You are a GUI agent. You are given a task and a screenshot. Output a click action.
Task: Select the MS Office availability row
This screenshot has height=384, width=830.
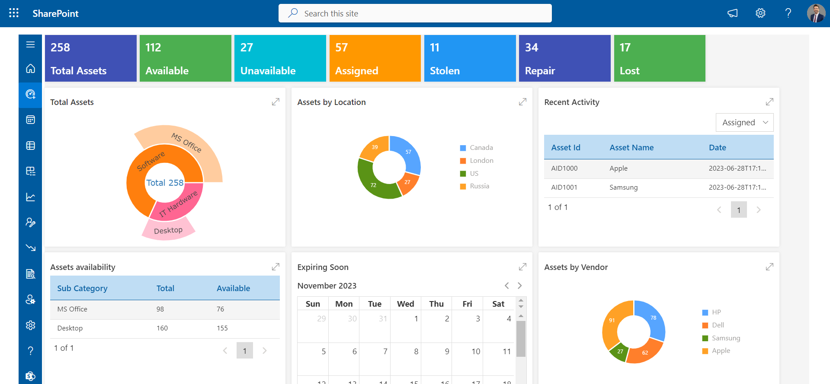(x=165, y=310)
